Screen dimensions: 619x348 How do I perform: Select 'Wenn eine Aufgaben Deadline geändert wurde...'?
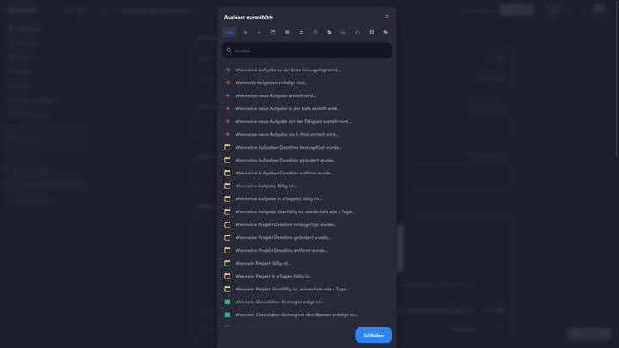286,160
